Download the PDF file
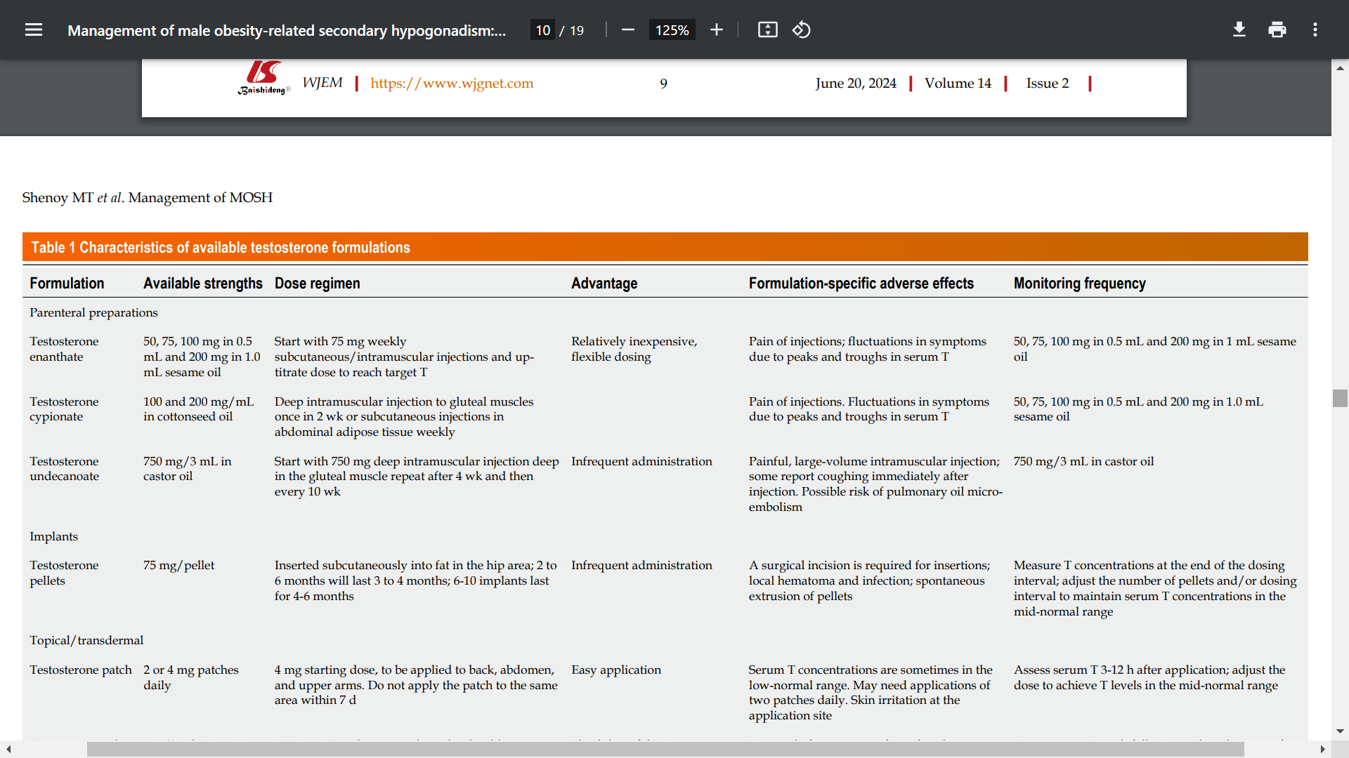 click(1239, 29)
